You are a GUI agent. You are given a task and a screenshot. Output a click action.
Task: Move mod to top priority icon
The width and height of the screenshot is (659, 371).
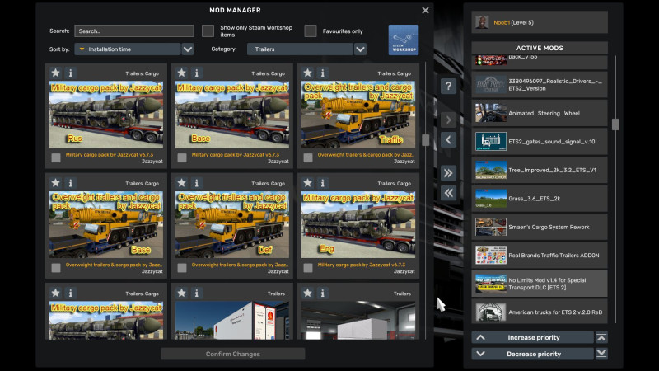click(x=601, y=337)
